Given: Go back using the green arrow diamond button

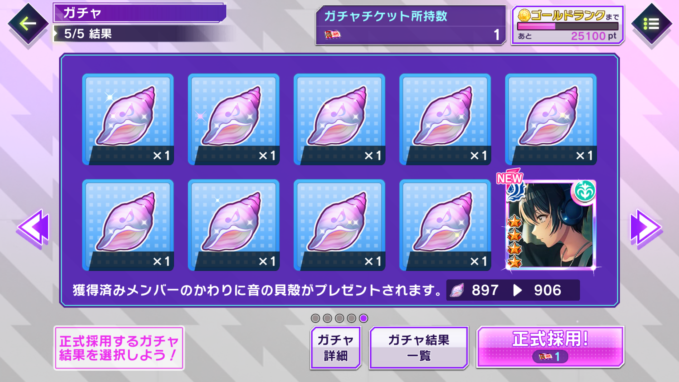Looking at the screenshot, I should tap(28, 24).
